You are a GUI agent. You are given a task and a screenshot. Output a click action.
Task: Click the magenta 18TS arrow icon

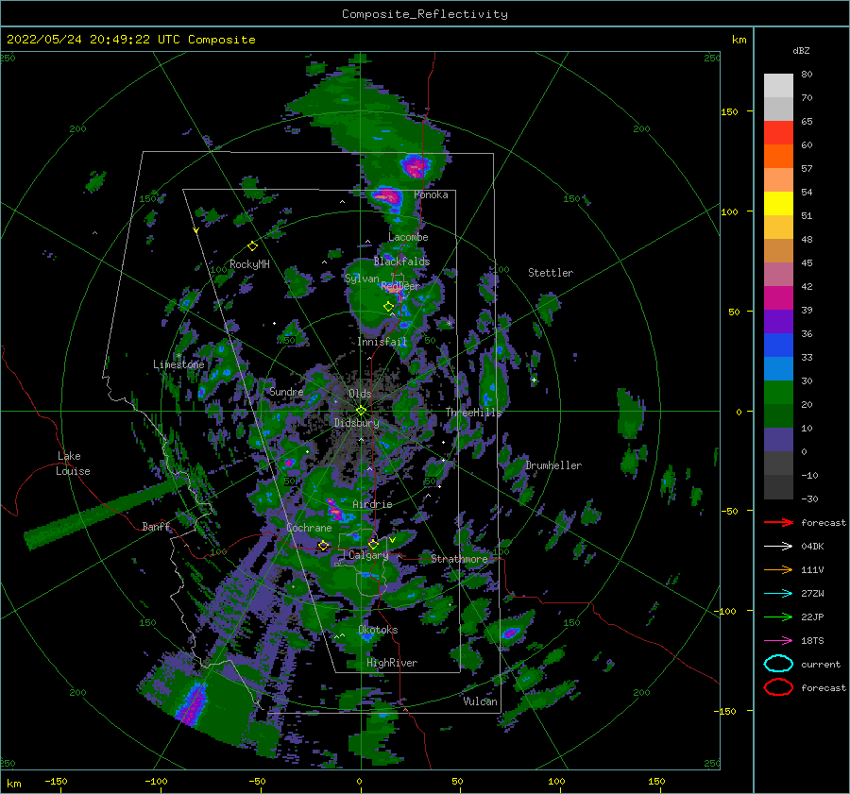click(x=778, y=641)
